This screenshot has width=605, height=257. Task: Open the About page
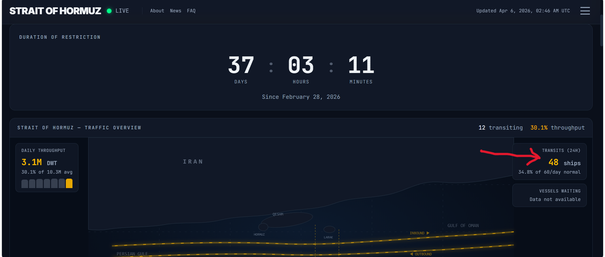tap(157, 11)
